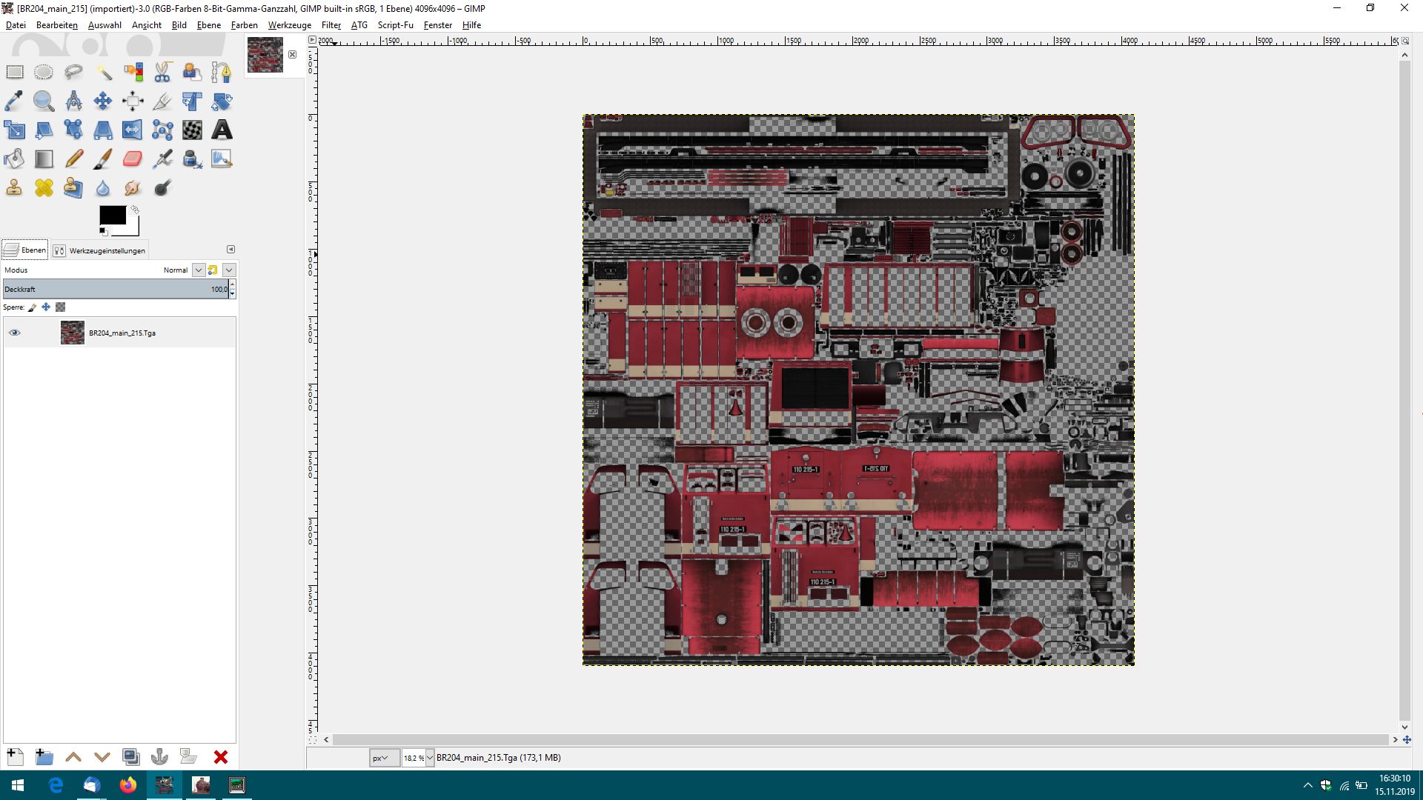This screenshot has width=1423, height=800.
Task: Select the Move tool
Action: pyautogui.click(x=103, y=101)
